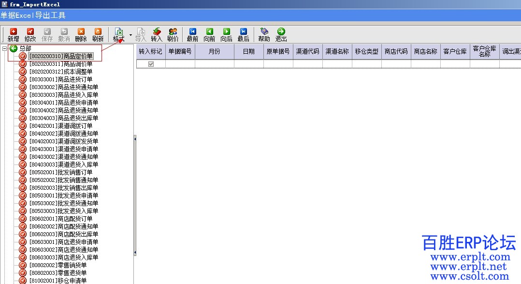Open 帮助 (Help) from the toolbar
Image resolution: width=521 pixels, height=284 pixels.
pyautogui.click(x=264, y=34)
